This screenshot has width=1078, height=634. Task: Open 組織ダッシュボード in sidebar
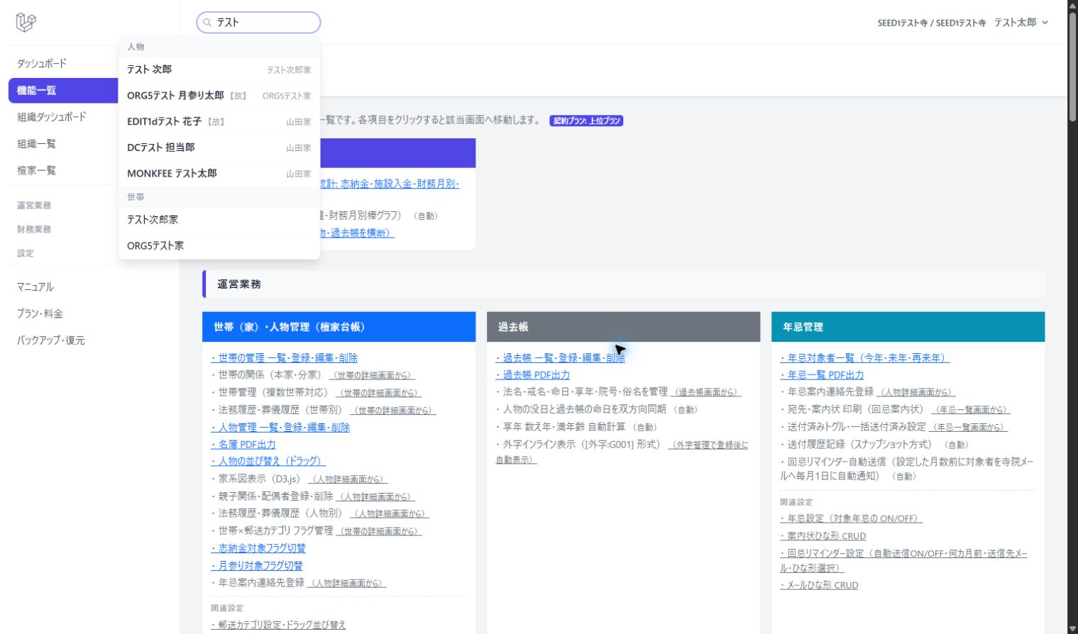coord(52,117)
